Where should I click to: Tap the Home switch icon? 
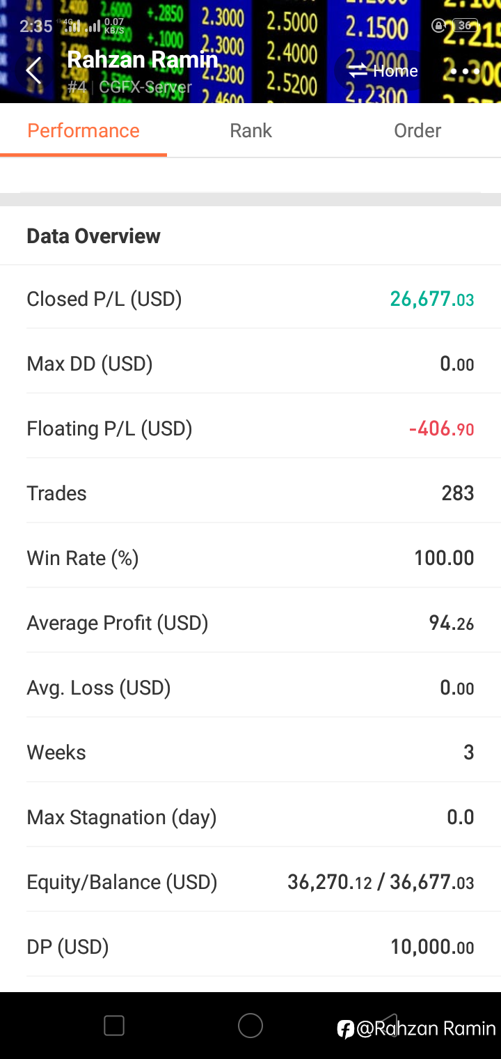click(358, 70)
